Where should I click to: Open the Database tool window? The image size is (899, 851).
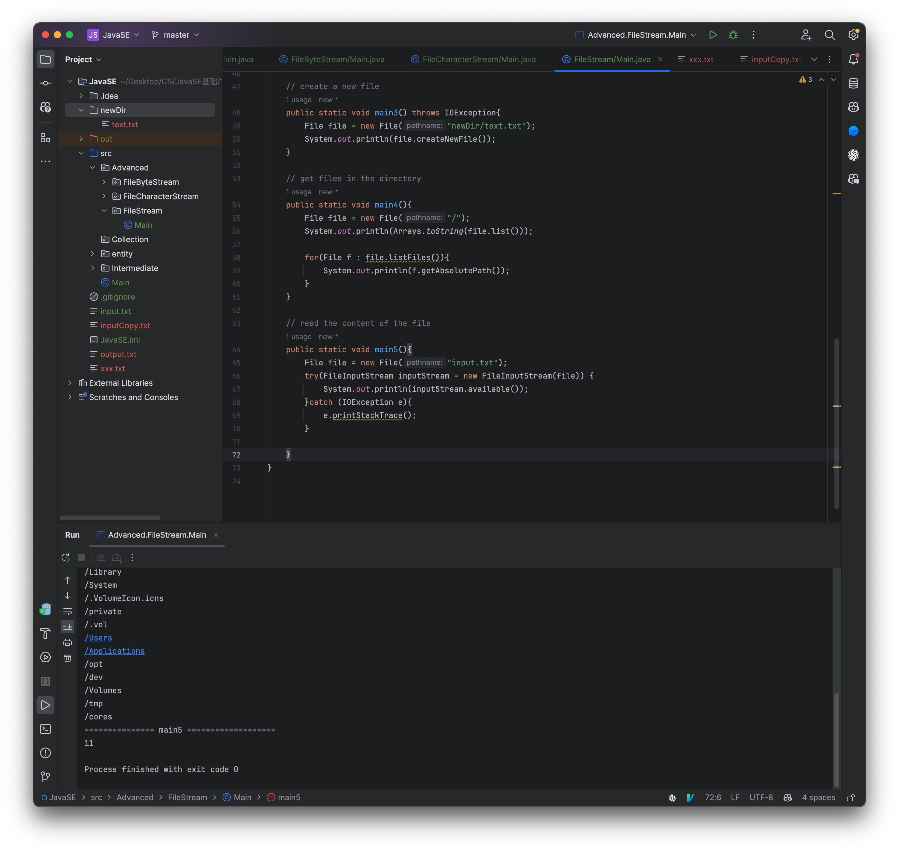854,83
